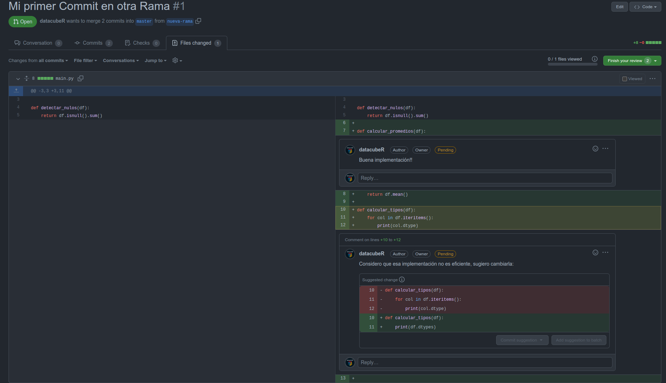Switch to the Conversation tab

[38, 43]
